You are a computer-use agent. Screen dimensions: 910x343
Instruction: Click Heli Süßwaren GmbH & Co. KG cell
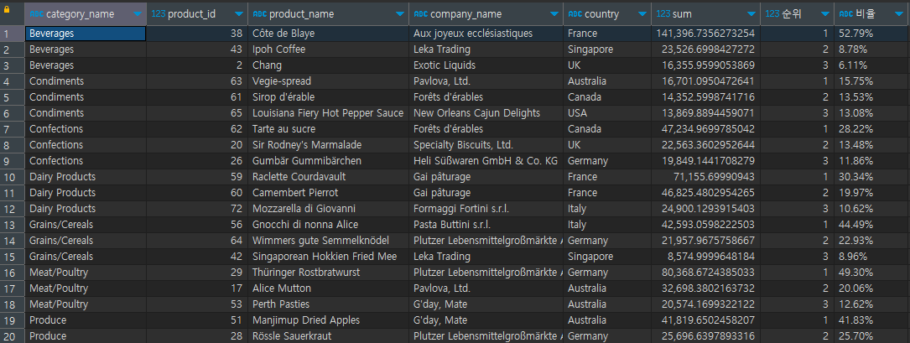(x=486, y=161)
